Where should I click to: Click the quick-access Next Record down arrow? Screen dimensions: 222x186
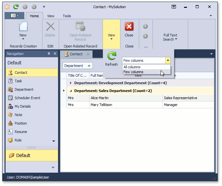click(x=34, y=7)
